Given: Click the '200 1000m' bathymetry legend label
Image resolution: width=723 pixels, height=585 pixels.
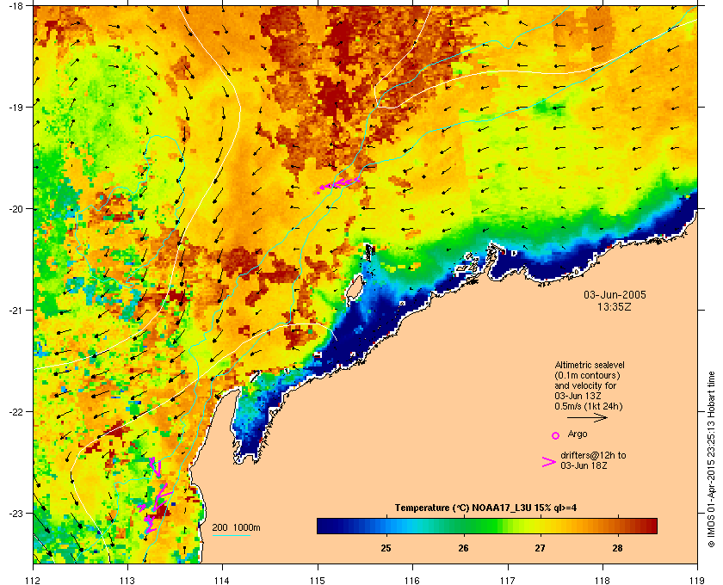Looking at the screenshot, I should click(236, 527).
